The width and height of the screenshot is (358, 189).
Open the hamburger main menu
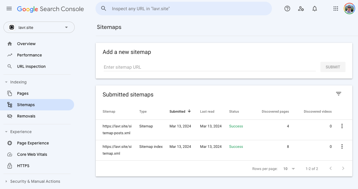tap(9, 9)
